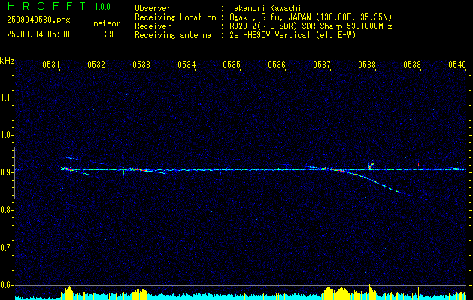This screenshot has width=473, height=300.
Task: Click the date stamp 25.09.04 05:30
Action: (x=38, y=34)
